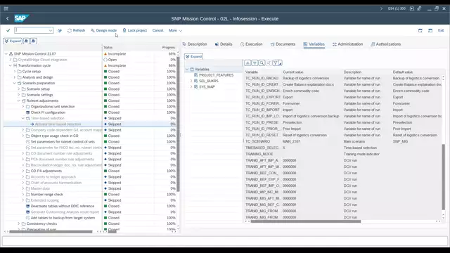Click project tree vertical scrollbar

[x=178, y=124]
